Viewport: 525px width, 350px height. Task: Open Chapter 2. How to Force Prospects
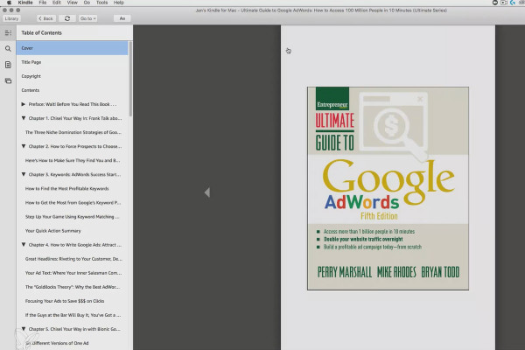[x=75, y=146]
